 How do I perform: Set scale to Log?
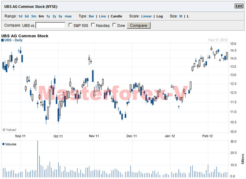point(159,16)
